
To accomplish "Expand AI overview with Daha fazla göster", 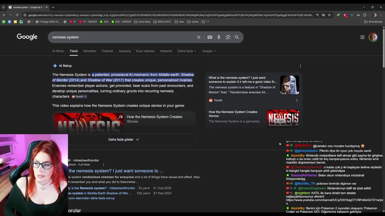I will pyautogui.click(x=124, y=139).
